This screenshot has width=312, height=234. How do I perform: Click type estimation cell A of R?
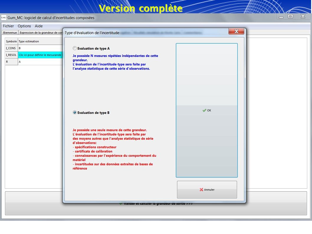tap(40, 62)
